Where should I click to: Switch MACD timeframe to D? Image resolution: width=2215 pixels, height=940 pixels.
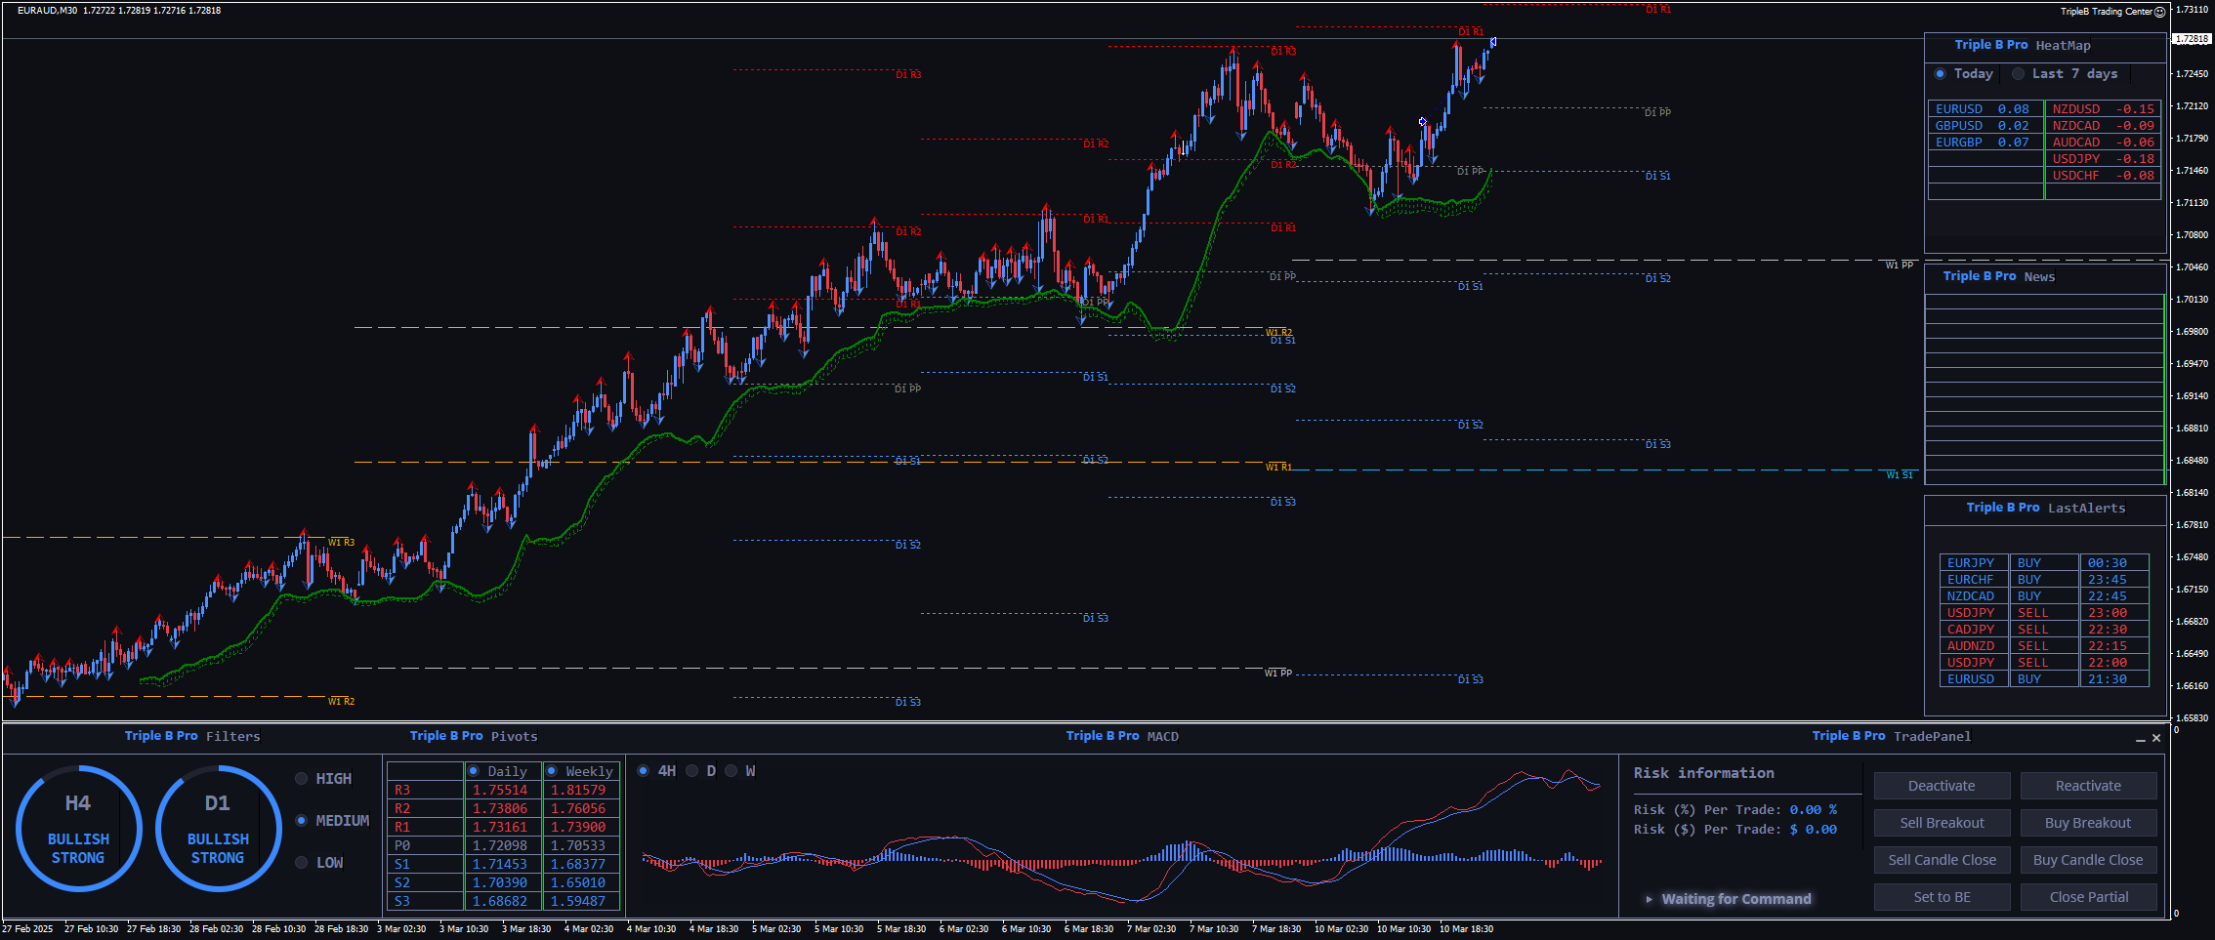pyautogui.click(x=692, y=771)
